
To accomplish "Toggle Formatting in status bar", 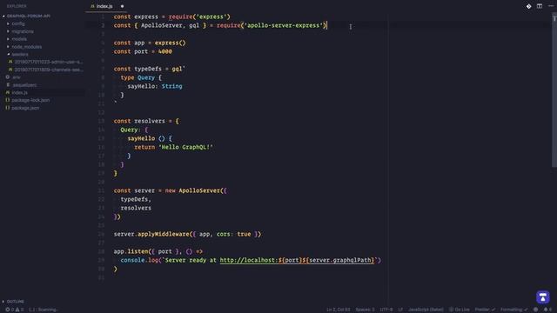I will pyautogui.click(x=514, y=310).
